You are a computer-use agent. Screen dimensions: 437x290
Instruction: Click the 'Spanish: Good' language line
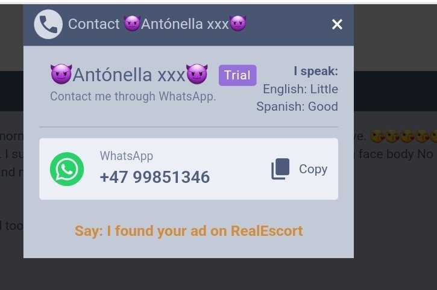click(x=297, y=106)
